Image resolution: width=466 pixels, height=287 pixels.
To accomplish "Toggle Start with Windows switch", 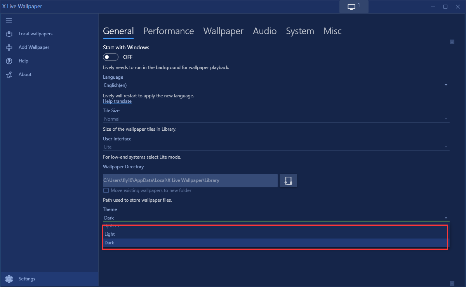I will (111, 57).
